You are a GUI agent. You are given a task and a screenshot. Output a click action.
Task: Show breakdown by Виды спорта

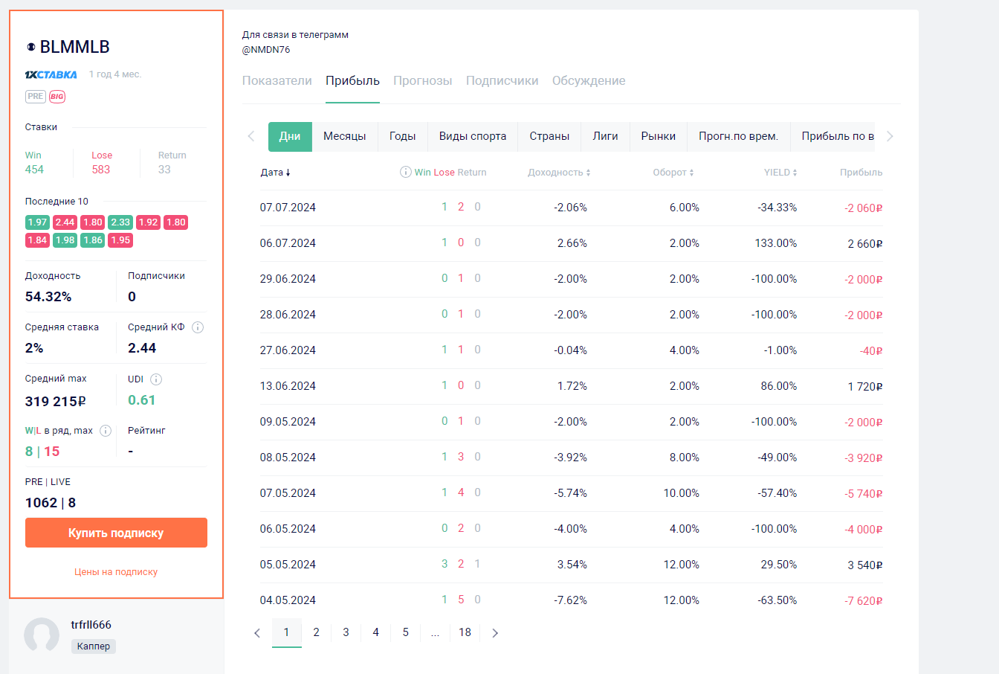473,136
